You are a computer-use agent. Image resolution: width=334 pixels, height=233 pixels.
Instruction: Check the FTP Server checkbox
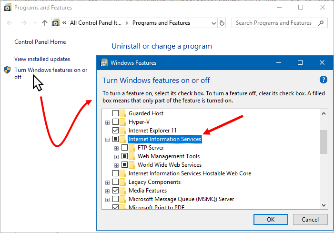[x=125, y=147]
